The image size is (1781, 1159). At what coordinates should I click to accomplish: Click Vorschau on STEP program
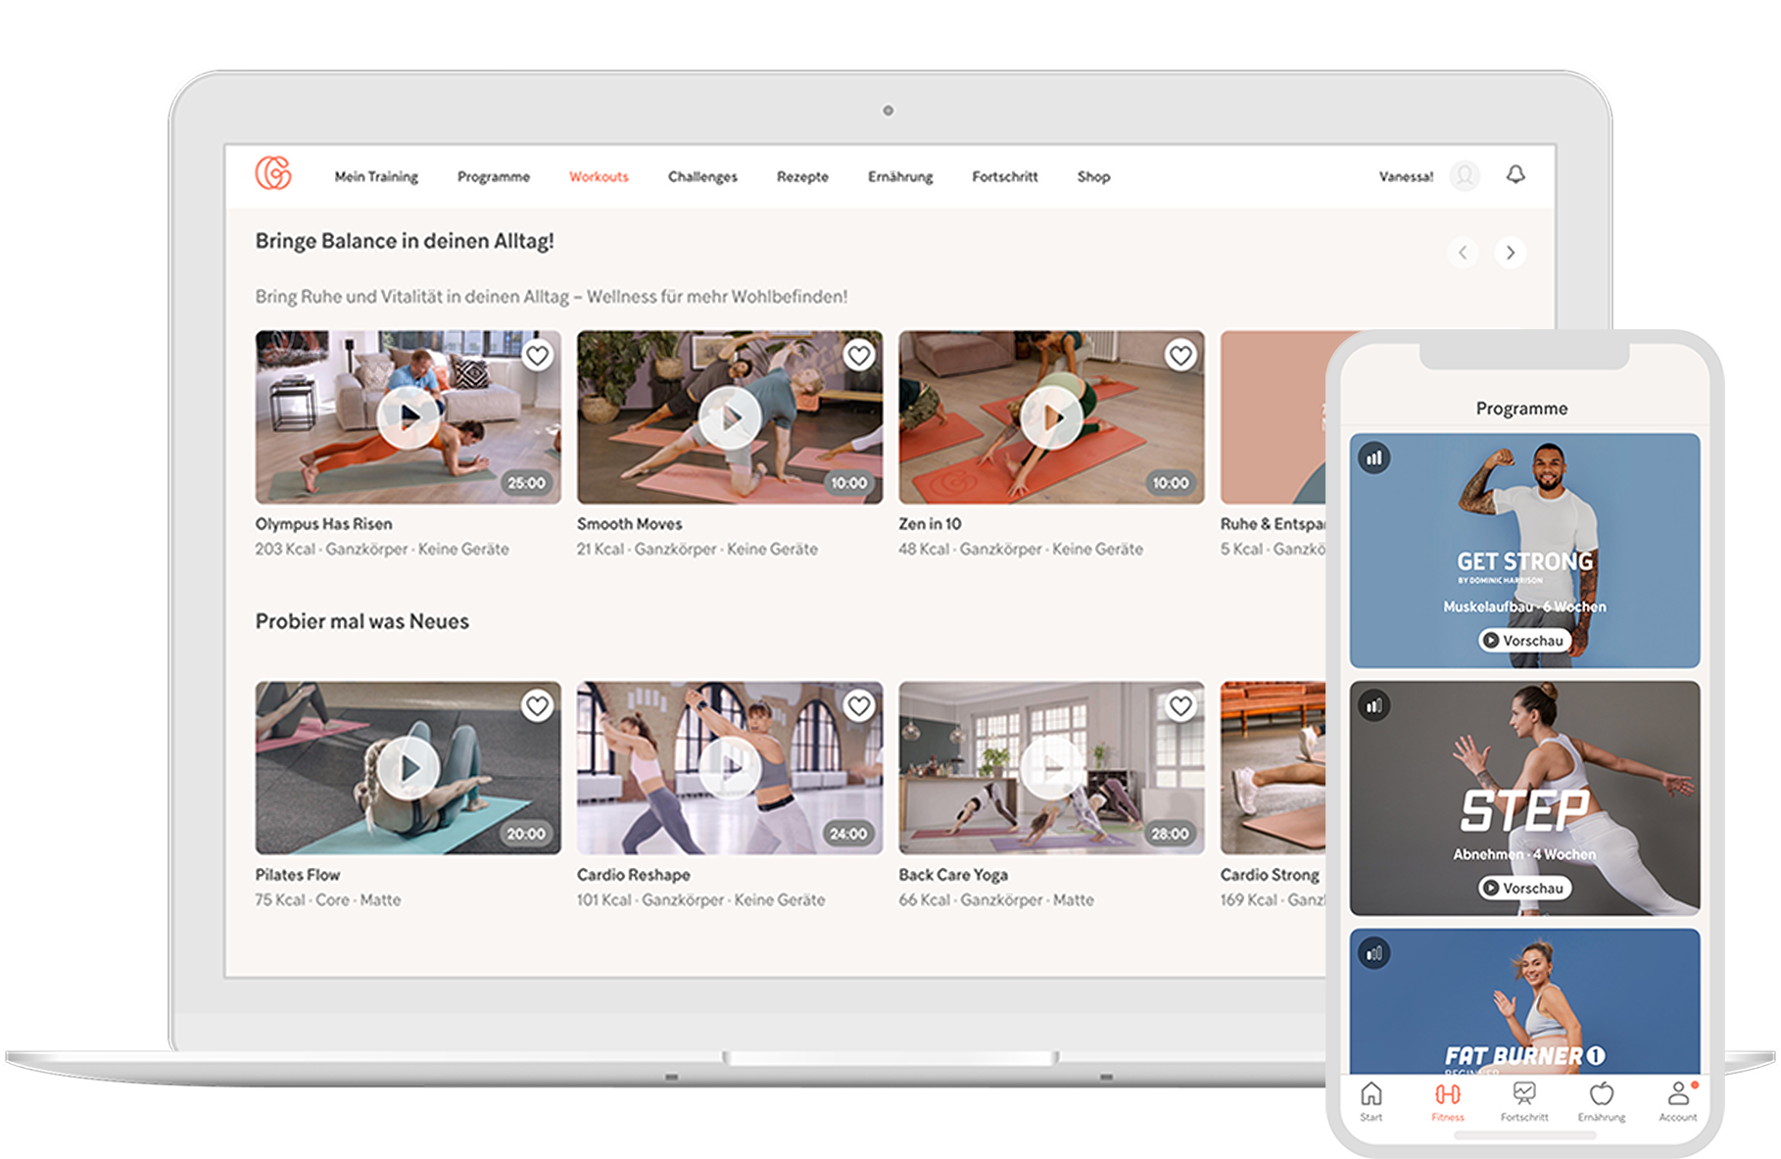point(1523,888)
